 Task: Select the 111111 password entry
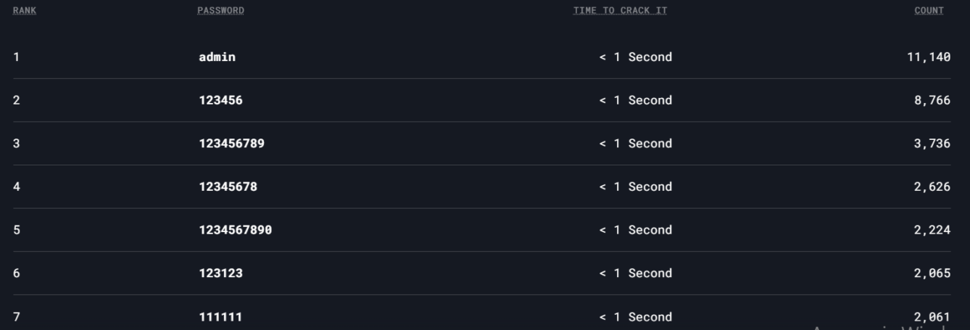coord(220,317)
